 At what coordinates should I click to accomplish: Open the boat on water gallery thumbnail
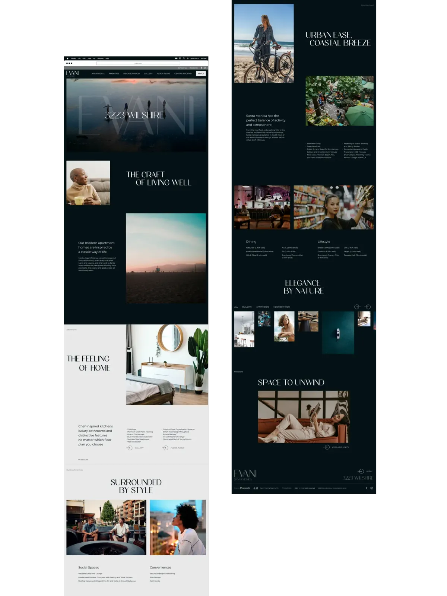(338, 333)
